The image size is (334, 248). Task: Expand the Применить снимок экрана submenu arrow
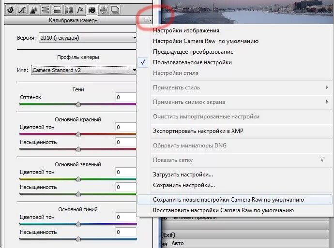tap(327, 102)
